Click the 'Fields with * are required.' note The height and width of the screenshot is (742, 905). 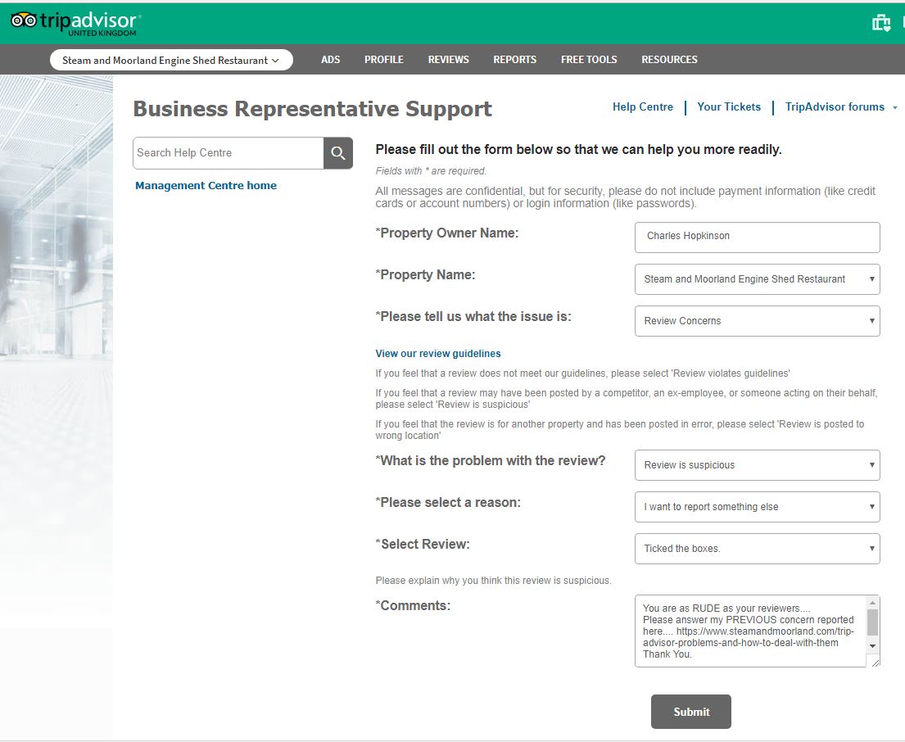[431, 171]
